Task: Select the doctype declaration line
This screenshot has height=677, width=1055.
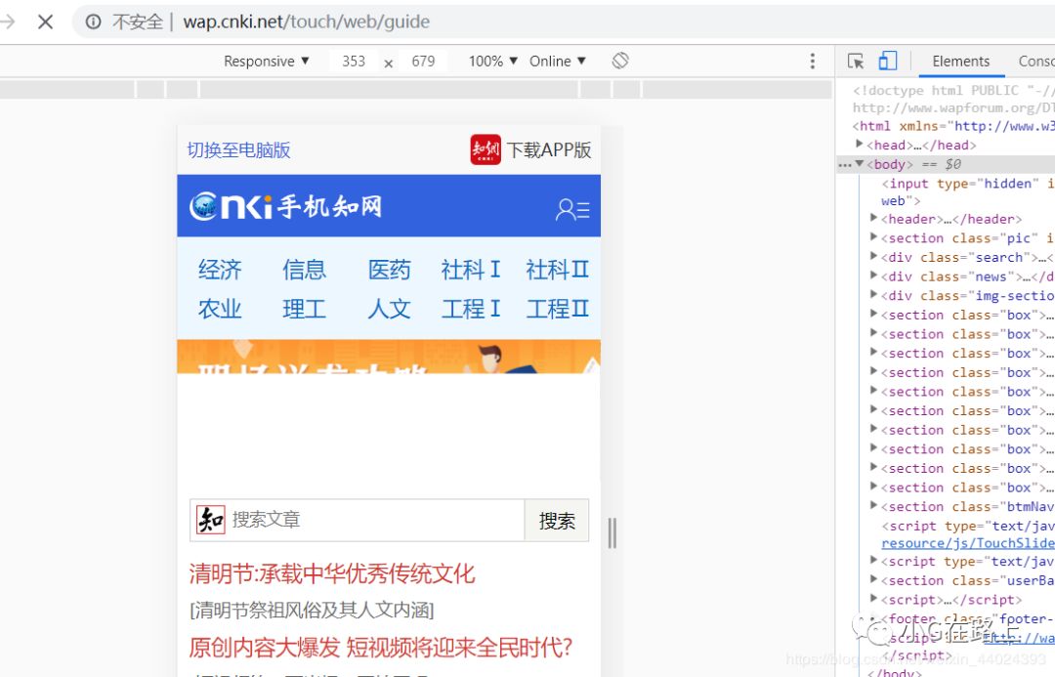Action: coord(952,99)
